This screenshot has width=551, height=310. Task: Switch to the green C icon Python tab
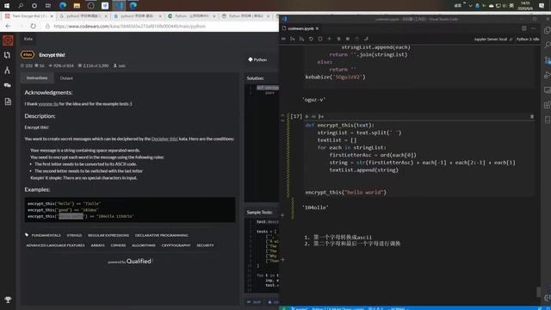(x=191, y=16)
